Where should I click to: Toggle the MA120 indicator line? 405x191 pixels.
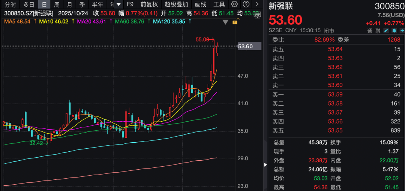click(169, 22)
